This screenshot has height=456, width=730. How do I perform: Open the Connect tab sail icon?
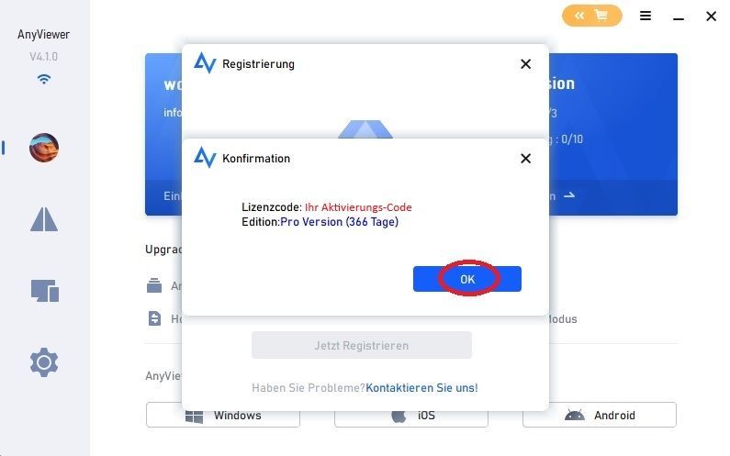44,219
